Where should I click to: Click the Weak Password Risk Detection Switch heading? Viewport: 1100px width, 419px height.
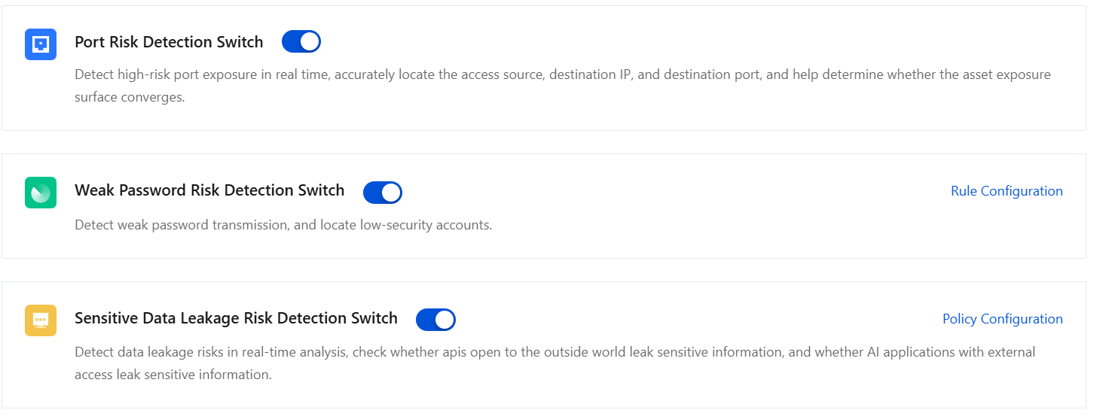(209, 190)
